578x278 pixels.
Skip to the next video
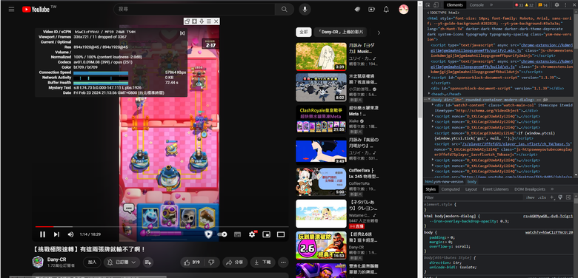coord(56,234)
